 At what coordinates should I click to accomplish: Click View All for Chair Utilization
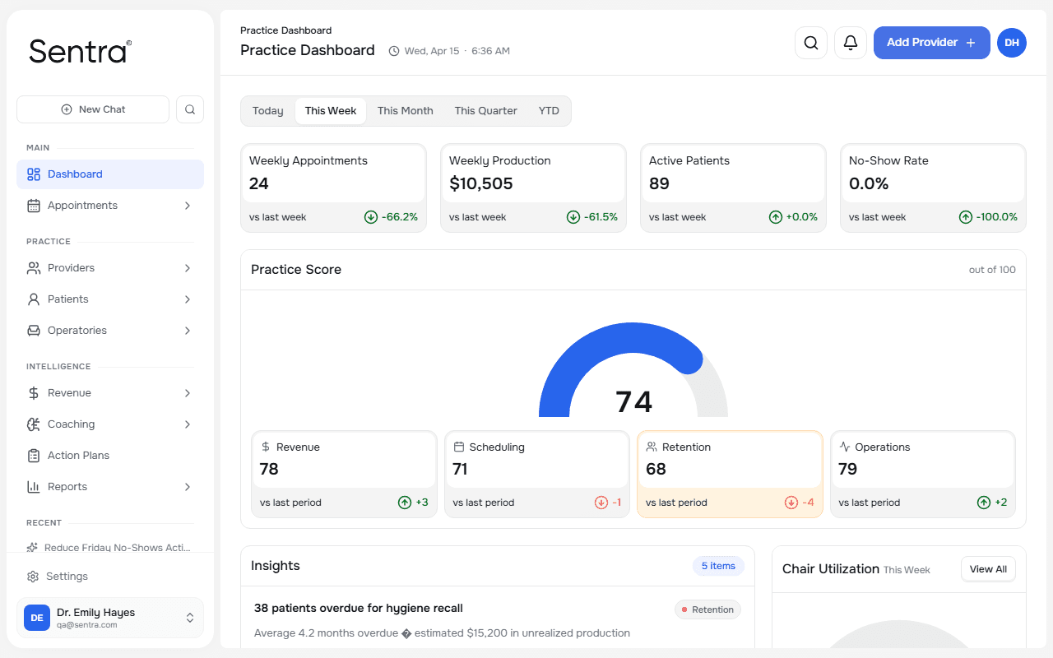click(x=988, y=569)
